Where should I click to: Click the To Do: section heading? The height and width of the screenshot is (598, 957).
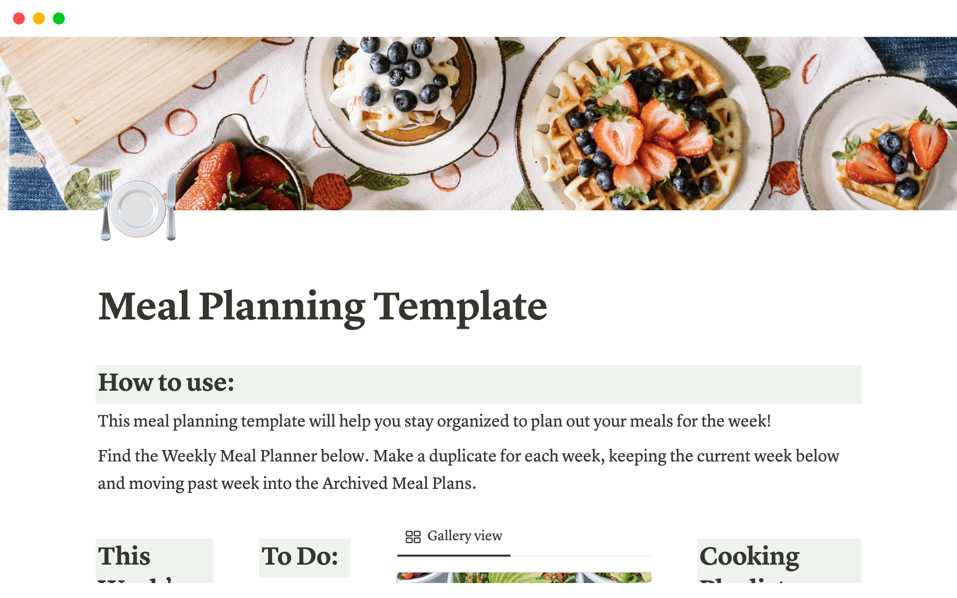coord(299,557)
